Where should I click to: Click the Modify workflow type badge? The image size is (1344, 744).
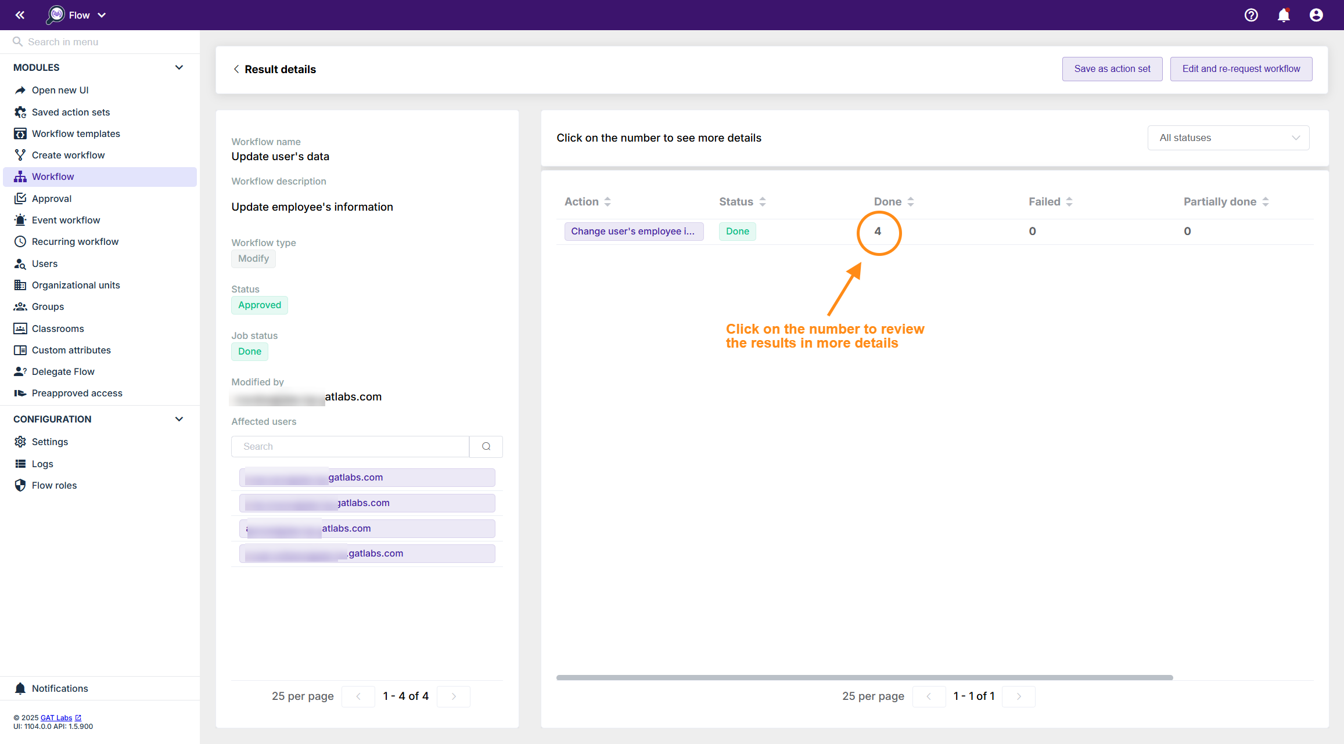point(254,259)
